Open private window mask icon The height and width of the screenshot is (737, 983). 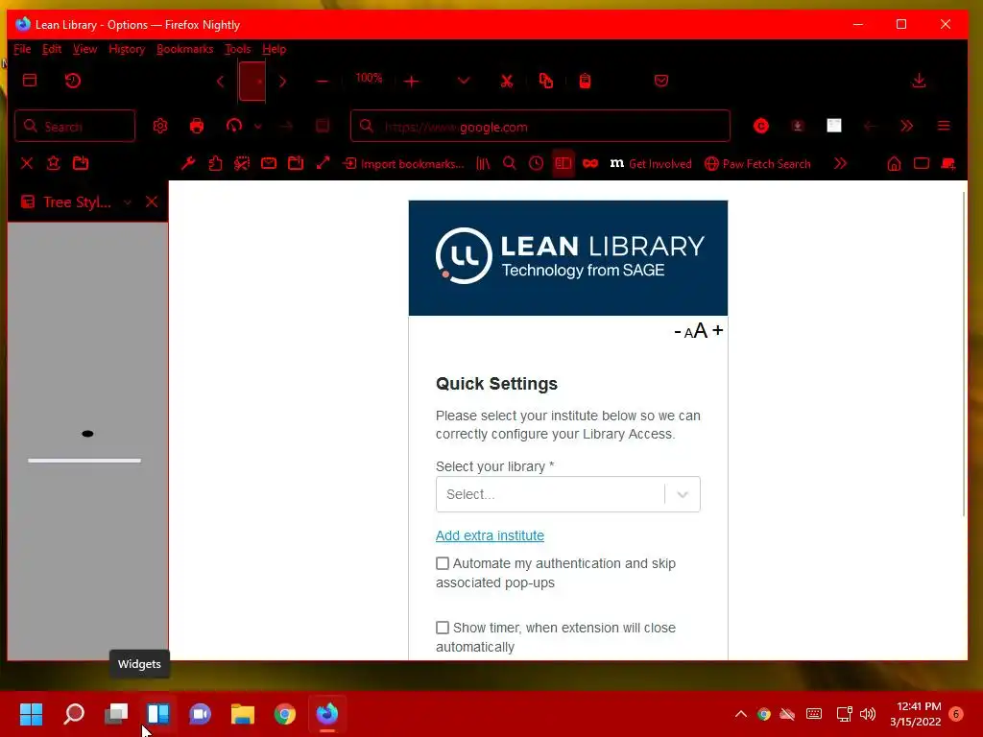coord(590,163)
